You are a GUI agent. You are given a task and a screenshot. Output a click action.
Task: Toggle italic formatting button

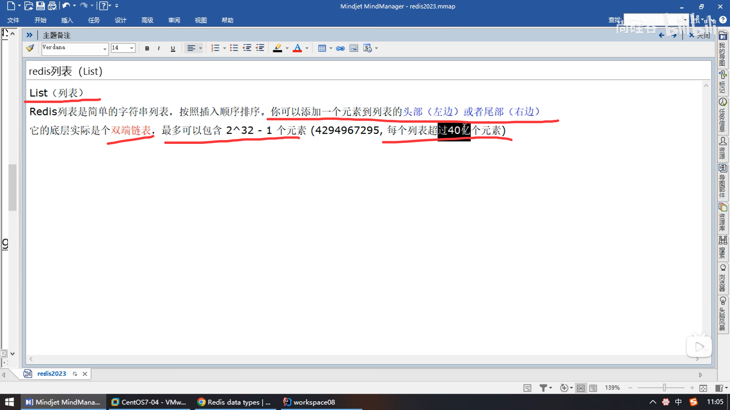pos(159,48)
